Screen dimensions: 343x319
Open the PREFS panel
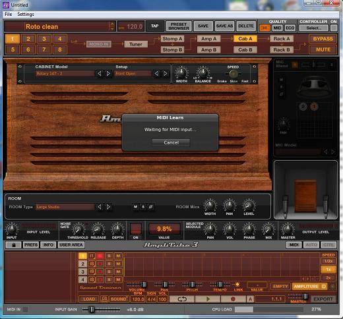pyautogui.click(x=31, y=245)
